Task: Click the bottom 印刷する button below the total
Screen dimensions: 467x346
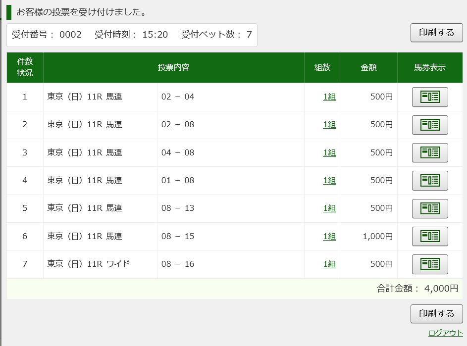Action: click(x=436, y=313)
